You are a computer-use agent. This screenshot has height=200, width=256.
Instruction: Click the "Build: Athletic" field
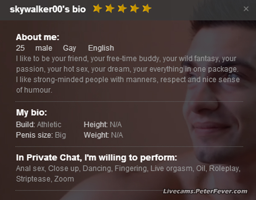39,124
